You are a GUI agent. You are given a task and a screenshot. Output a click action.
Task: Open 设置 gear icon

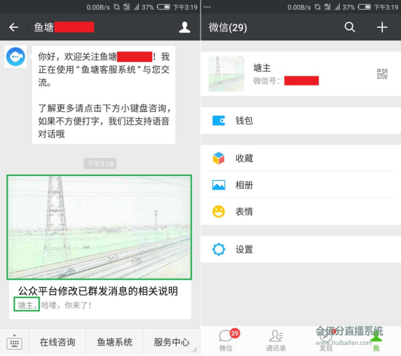click(219, 249)
